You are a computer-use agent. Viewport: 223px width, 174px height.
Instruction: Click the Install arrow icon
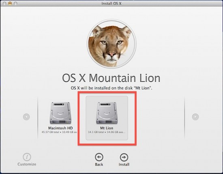click(x=124, y=157)
